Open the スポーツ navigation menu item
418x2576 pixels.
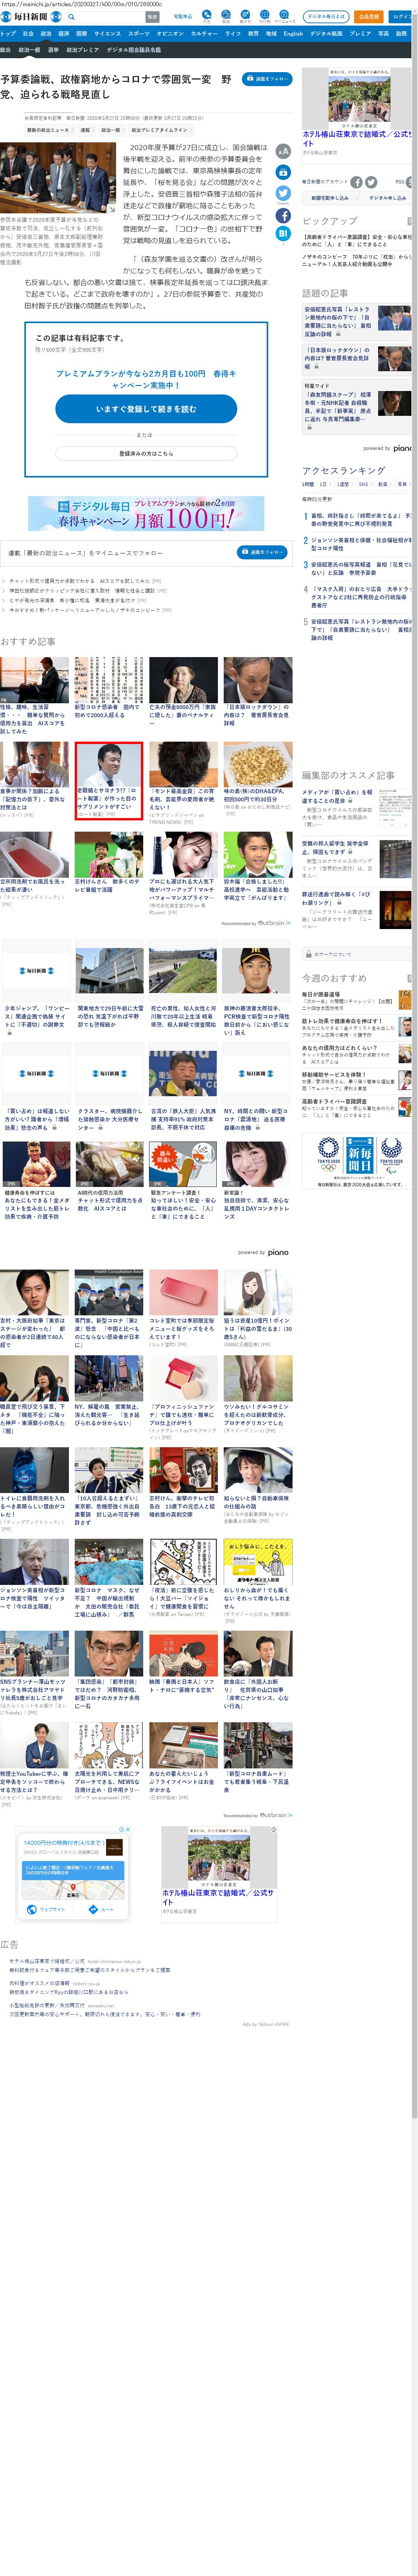click(x=139, y=33)
